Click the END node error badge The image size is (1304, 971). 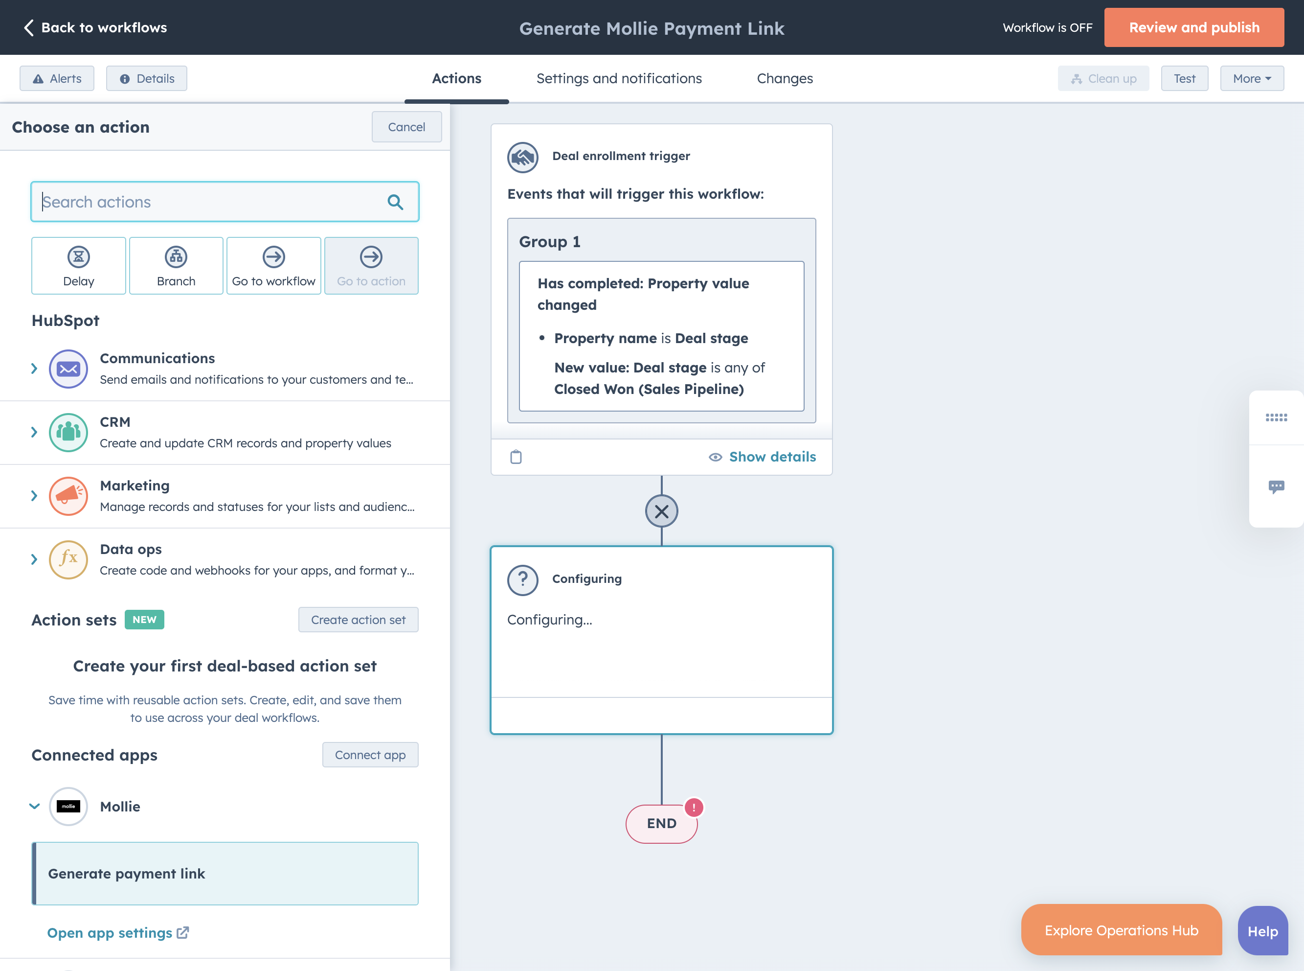(694, 807)
